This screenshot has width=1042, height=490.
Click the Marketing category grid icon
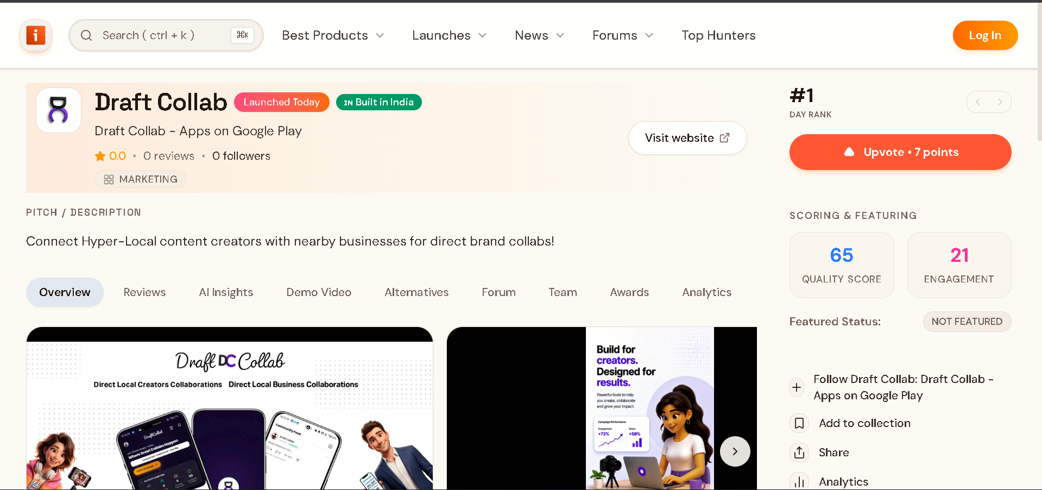[x=109, y=179]
